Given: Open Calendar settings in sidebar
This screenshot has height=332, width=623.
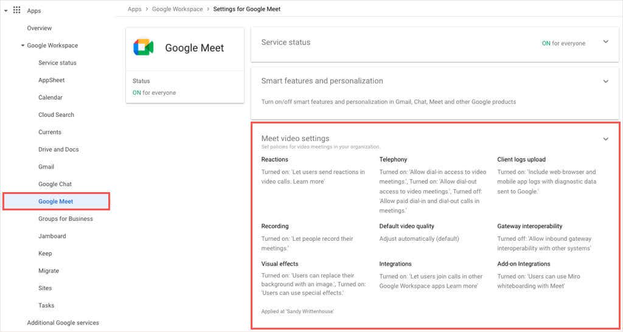Looking at the screenshot, I should coord(50,97).
